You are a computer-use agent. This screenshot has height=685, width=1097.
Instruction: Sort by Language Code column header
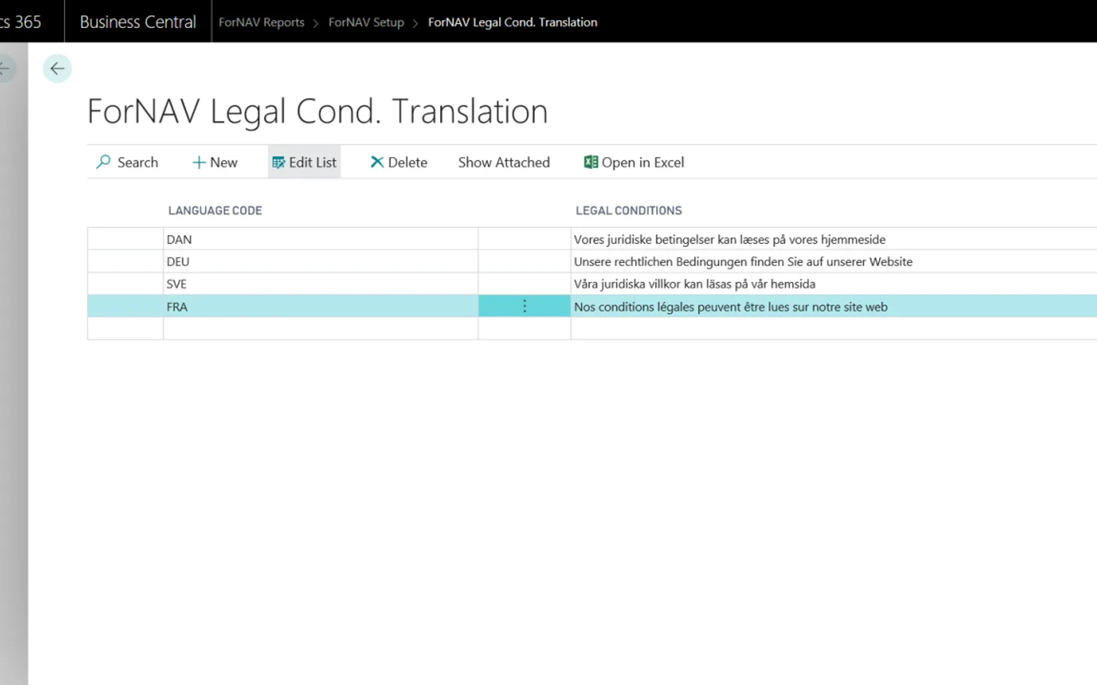215,210
